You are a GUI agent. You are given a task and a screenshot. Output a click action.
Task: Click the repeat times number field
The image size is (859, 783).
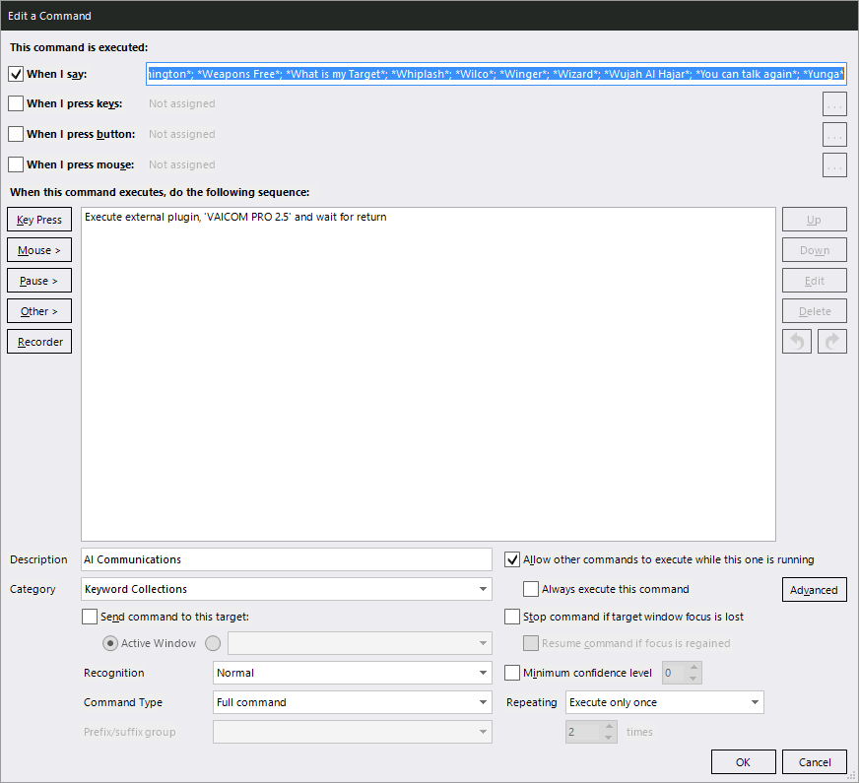(x=584, y=732)
